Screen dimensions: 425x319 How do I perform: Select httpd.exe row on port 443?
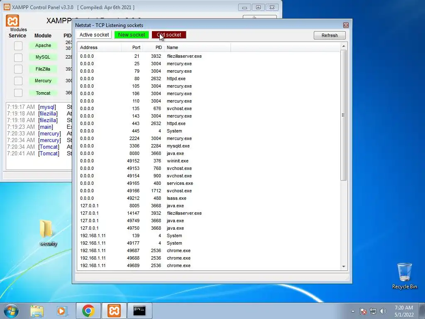click(209, 123)
